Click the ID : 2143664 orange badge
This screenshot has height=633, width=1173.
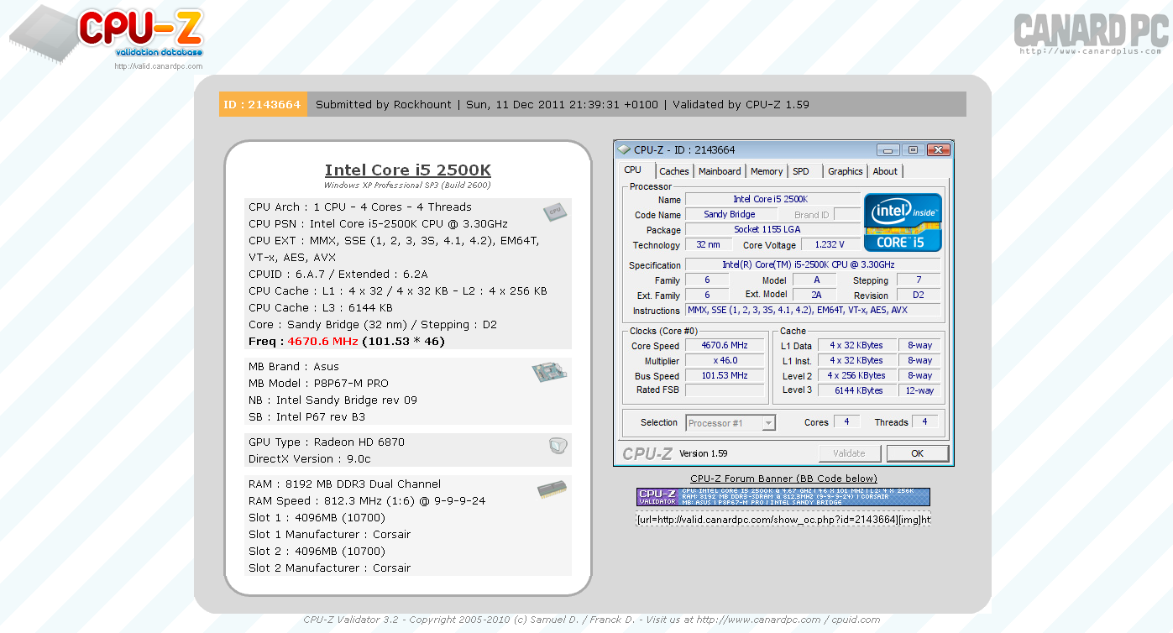click(x=262, y=104)
